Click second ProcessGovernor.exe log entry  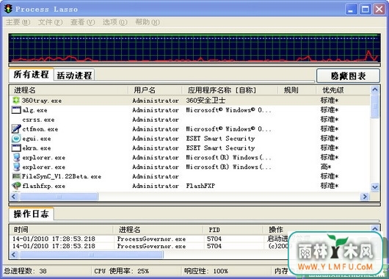point(151,246)
